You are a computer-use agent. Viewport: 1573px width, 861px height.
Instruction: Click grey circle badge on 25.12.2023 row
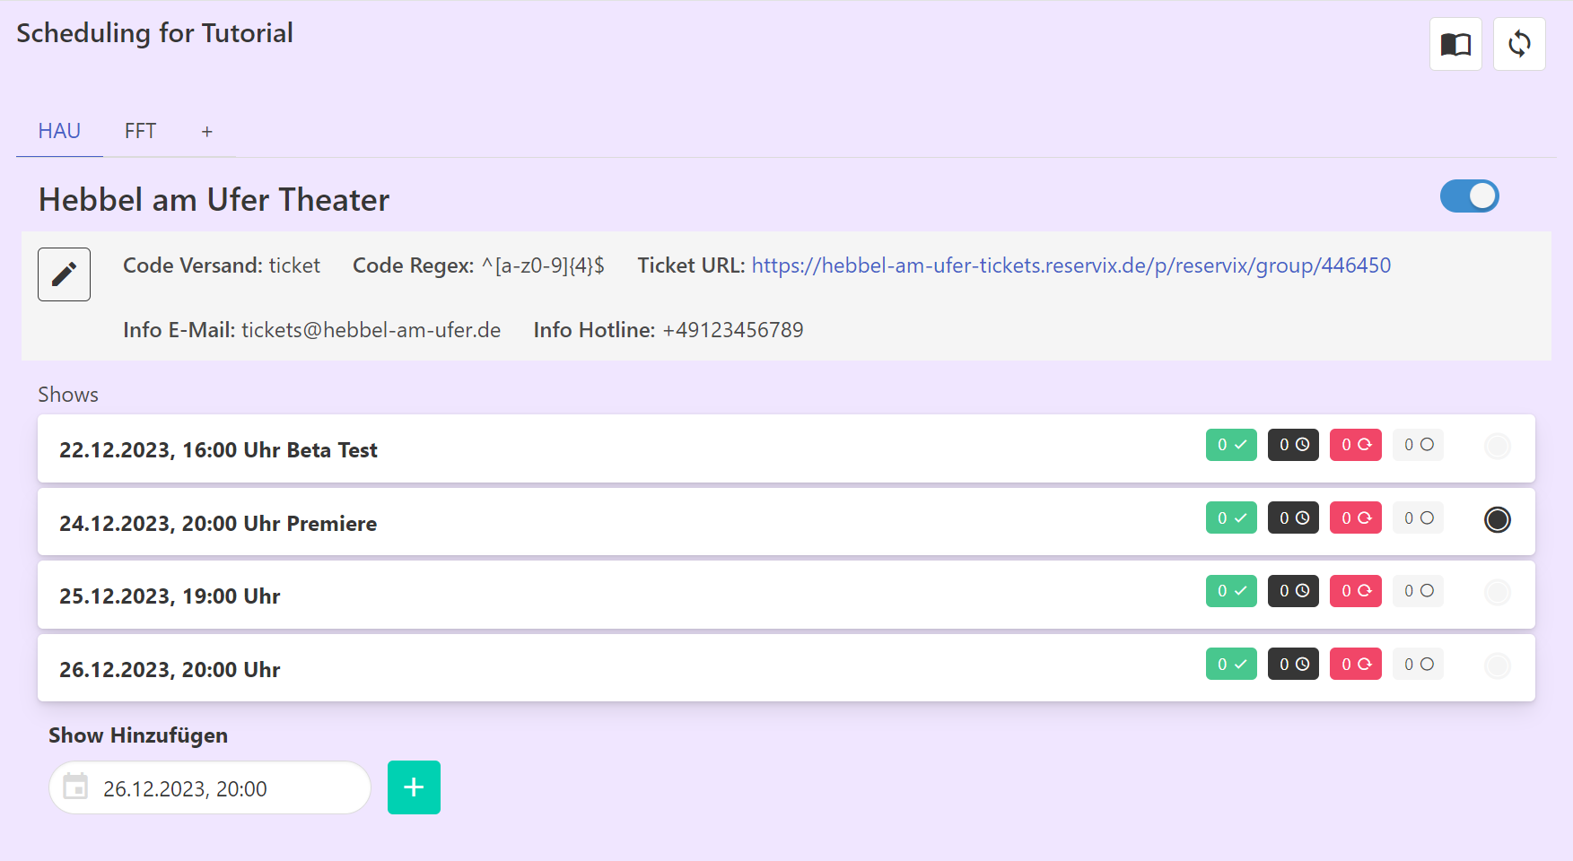click(1418, 591)
